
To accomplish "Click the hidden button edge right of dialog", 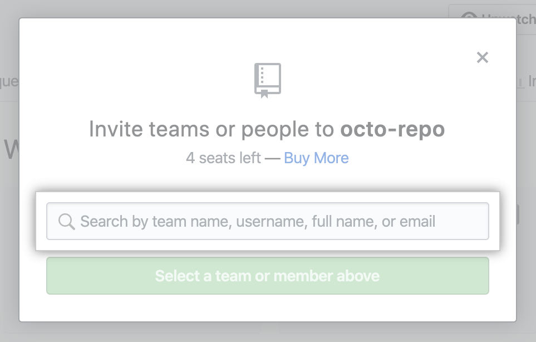I will 518,214.
